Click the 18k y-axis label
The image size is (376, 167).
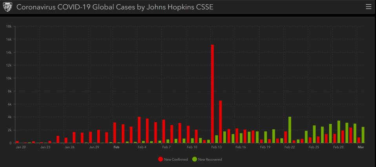(9, 26)
